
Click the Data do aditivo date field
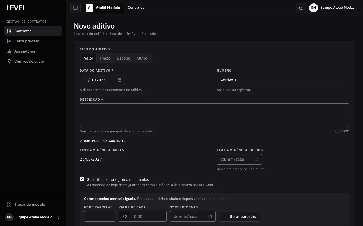102,80
